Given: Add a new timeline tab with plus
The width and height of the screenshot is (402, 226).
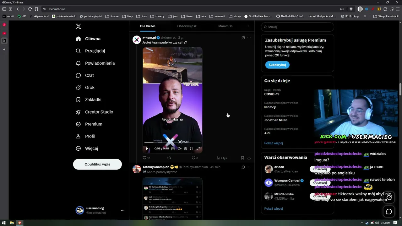Looking at the screenshot, I should 248,26.
